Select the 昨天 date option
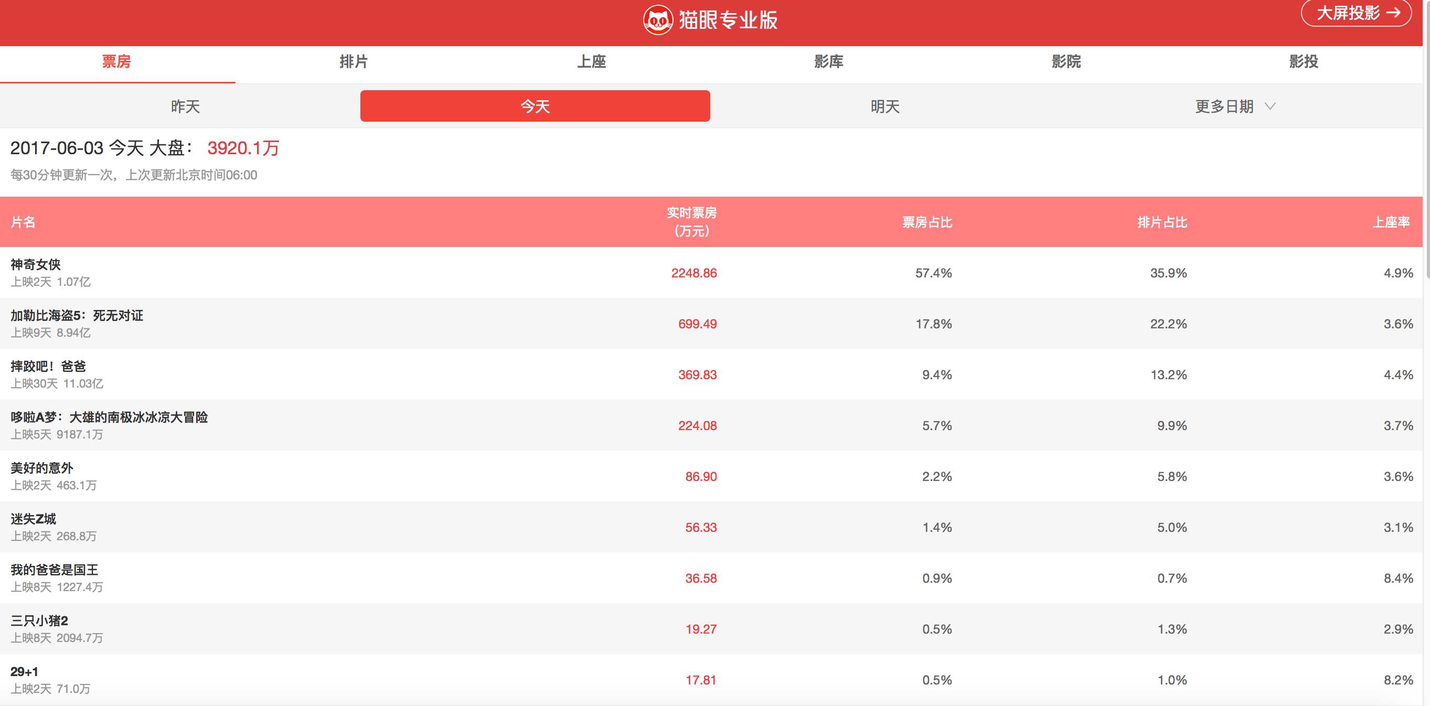 (x=185, y=106)
